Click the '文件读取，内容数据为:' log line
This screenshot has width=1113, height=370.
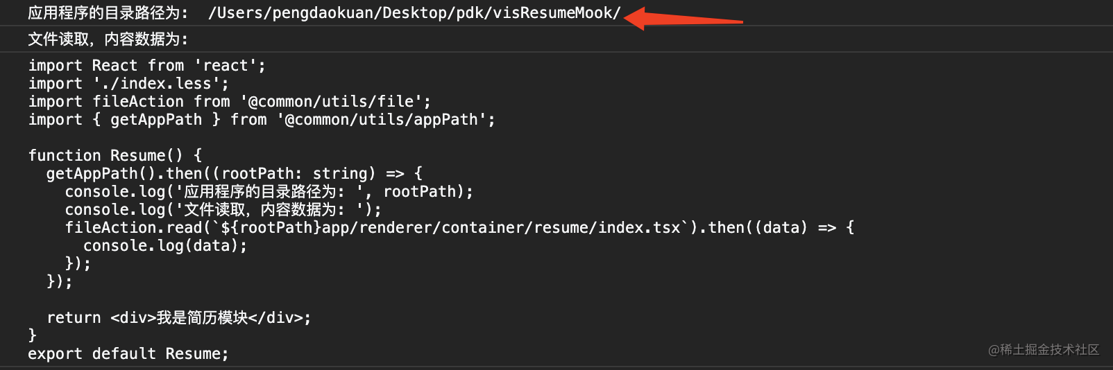(x=108, y=39)
